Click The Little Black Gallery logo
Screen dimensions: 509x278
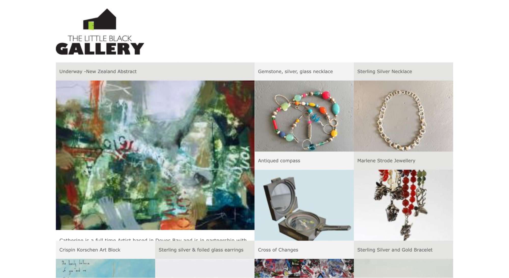[100, 32]
